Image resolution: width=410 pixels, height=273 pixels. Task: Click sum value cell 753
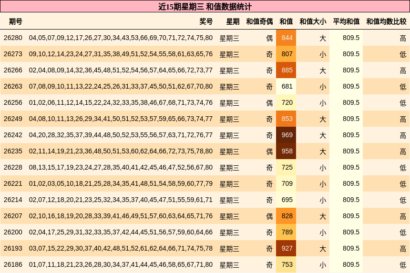(286, 264)
